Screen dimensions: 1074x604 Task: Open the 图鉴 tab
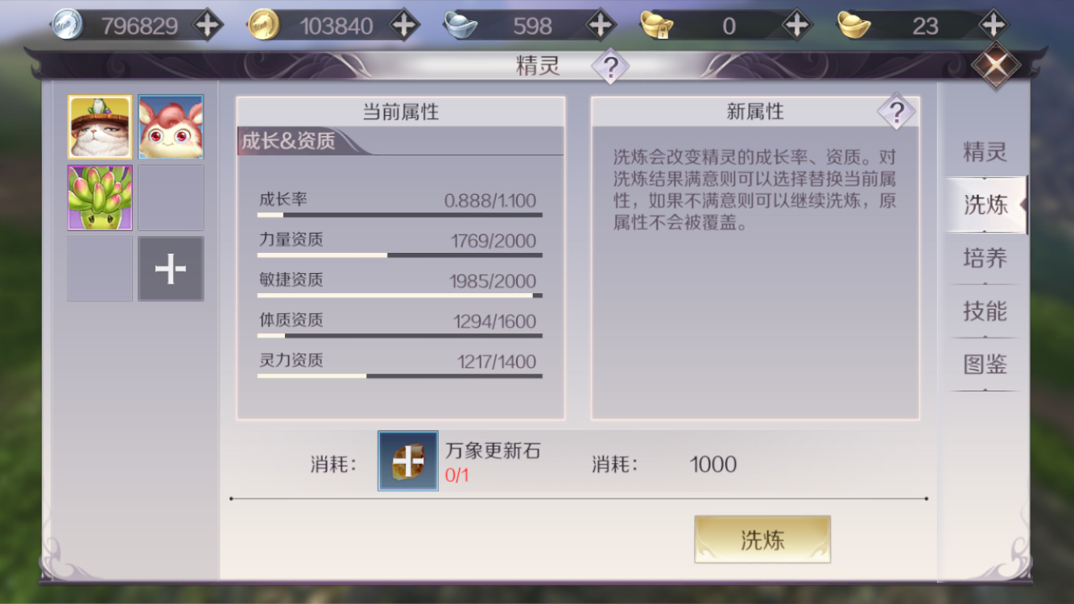click(985, 364)
